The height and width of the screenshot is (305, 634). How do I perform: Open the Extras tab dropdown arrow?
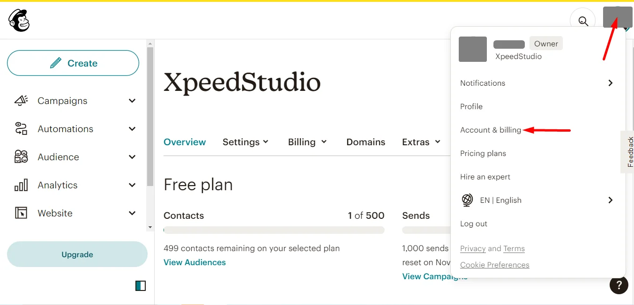click(438, 141)
